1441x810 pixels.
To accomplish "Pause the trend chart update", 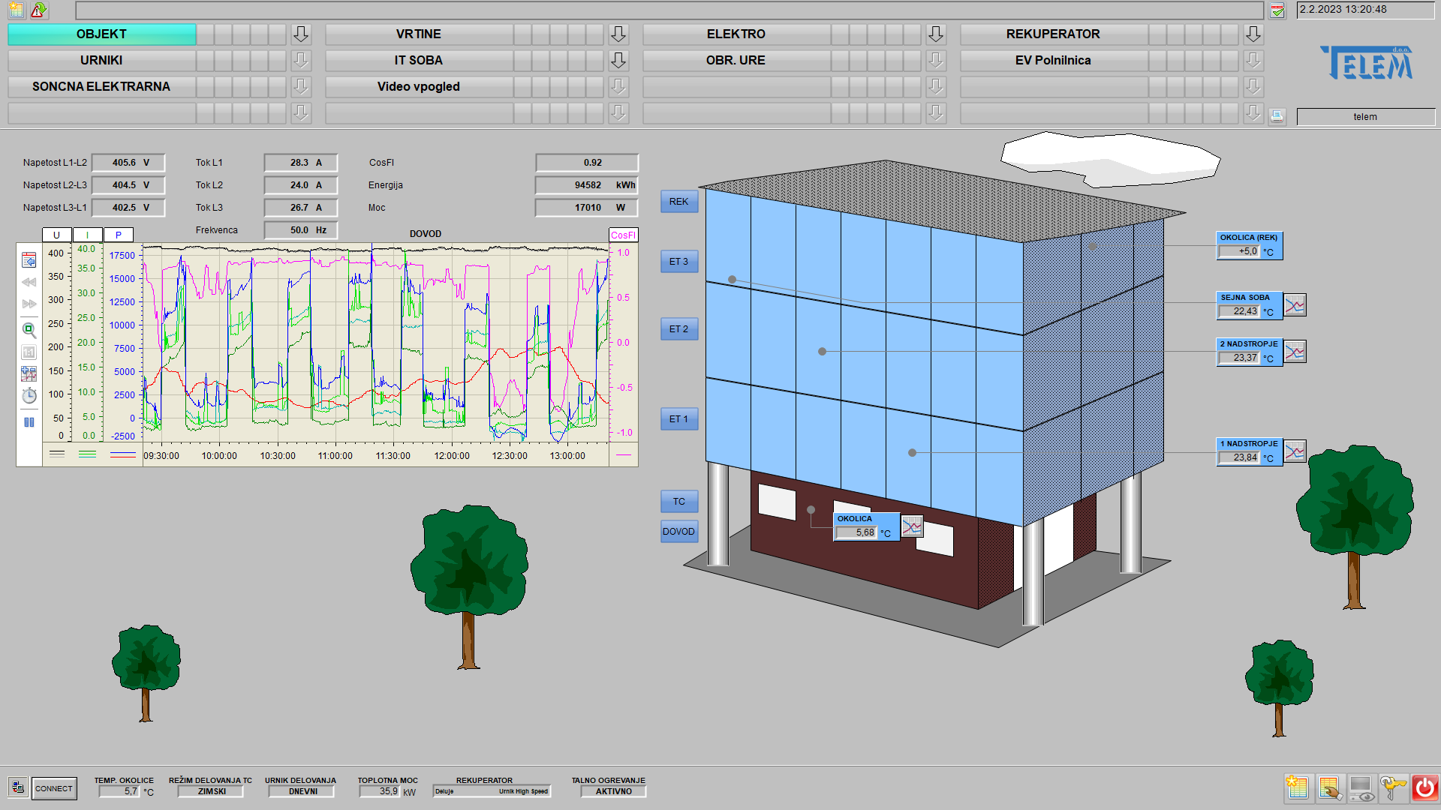I will pos(29,422).
